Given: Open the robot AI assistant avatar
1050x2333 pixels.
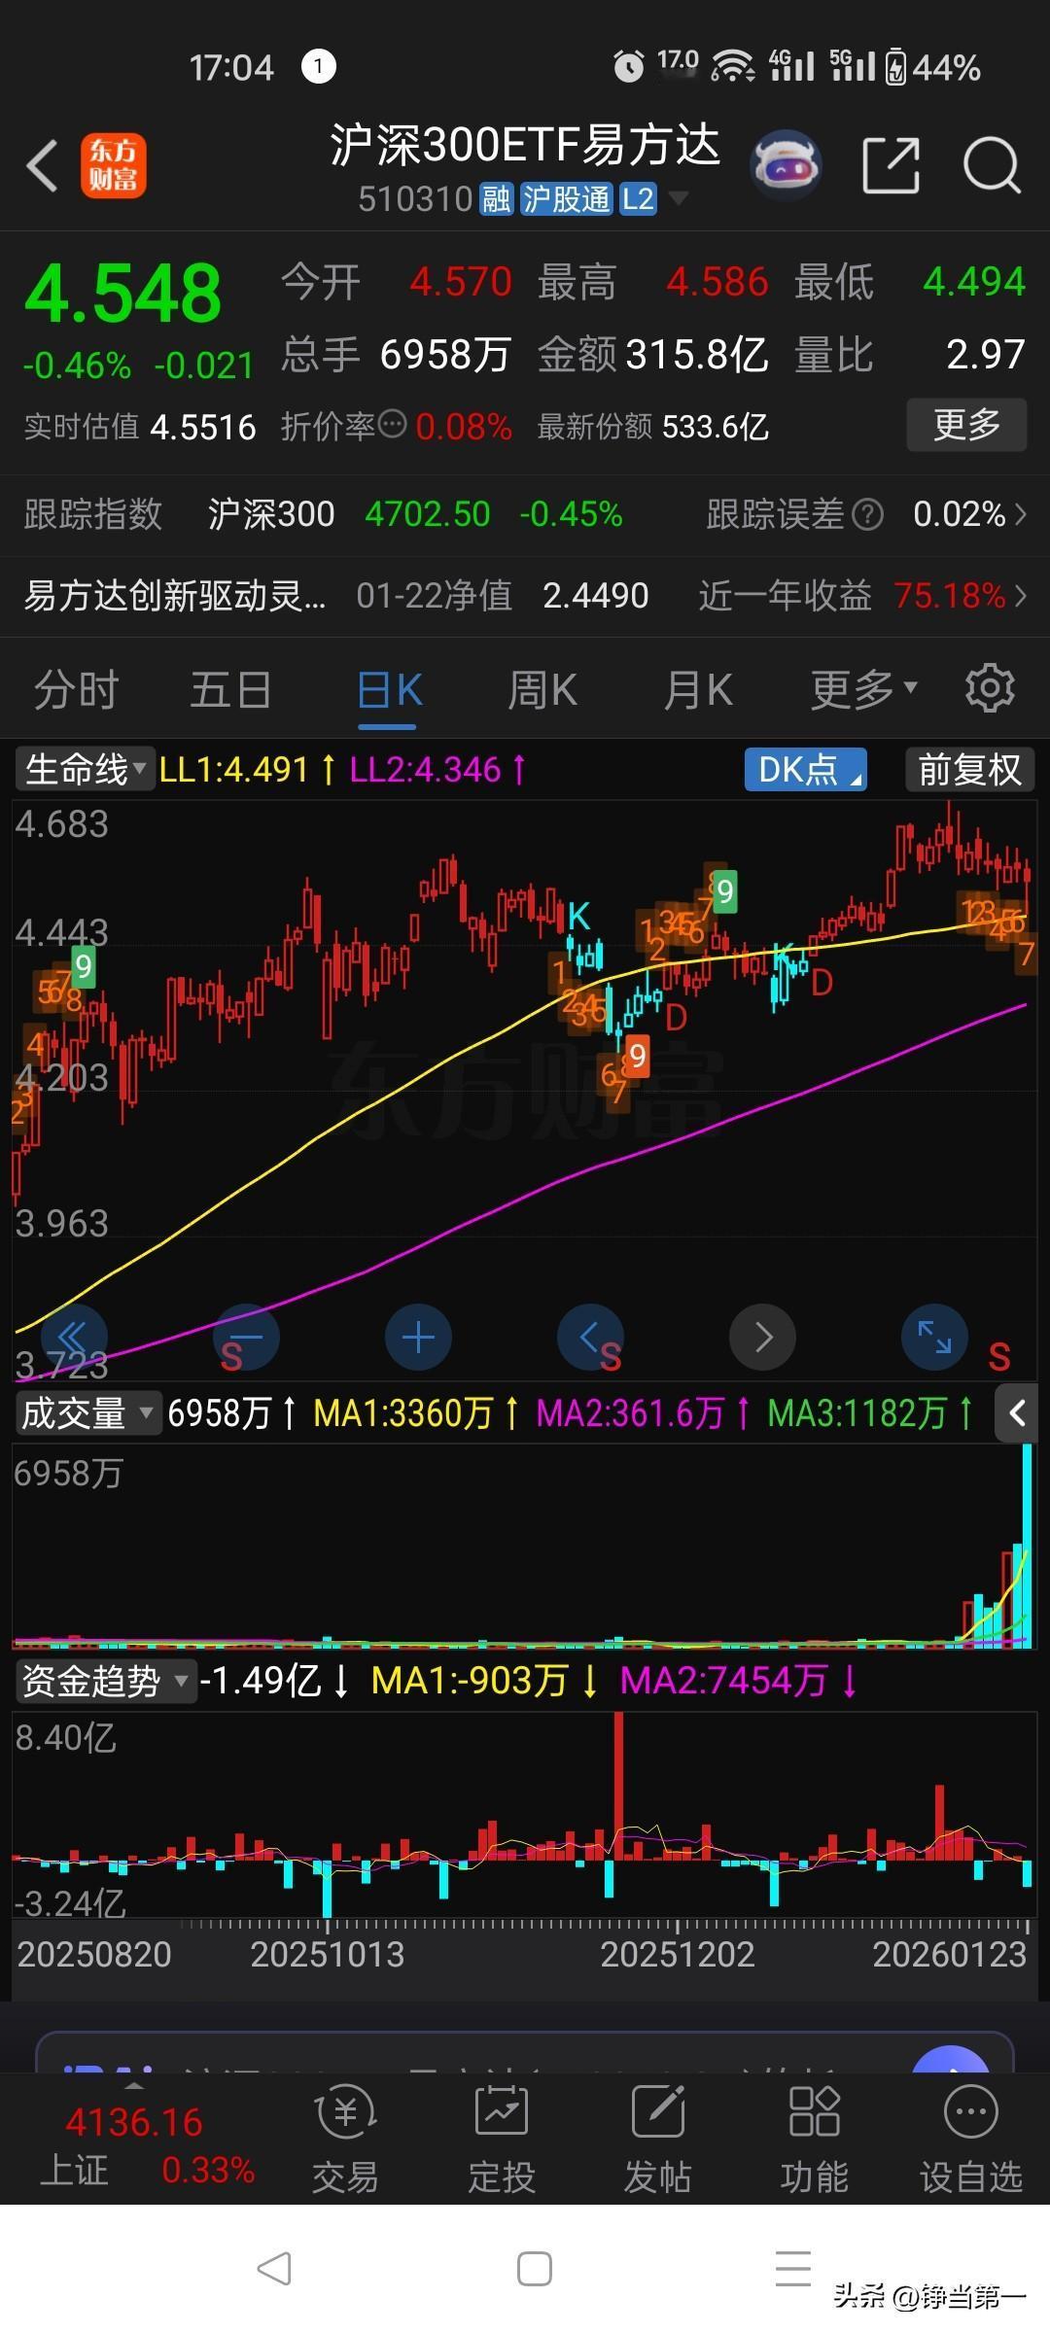Looking at the screenshot, I should (787, 165).
